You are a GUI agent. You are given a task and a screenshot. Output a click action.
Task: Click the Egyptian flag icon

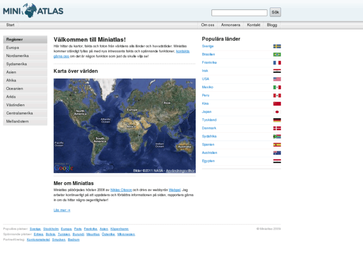(x=277, y=161)
